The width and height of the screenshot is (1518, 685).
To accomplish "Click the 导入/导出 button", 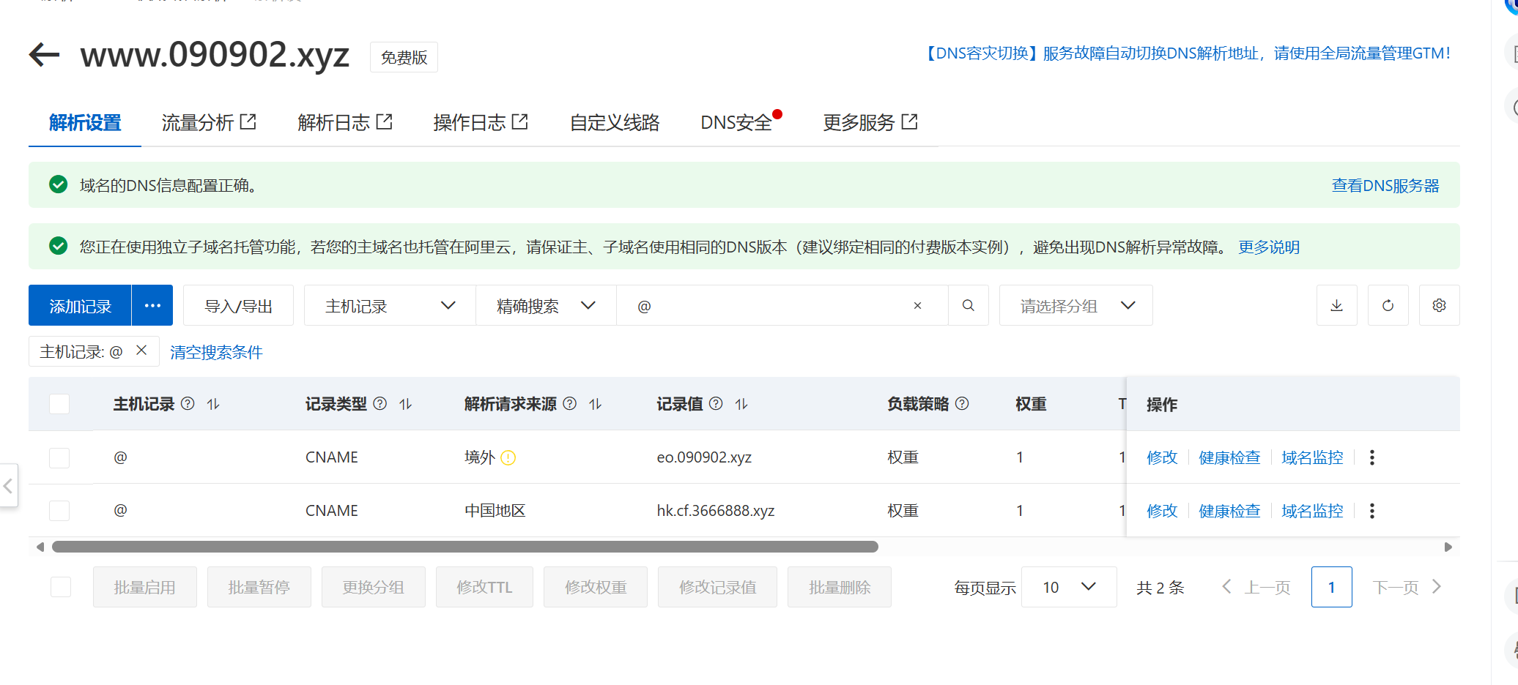I will [238, 305].
